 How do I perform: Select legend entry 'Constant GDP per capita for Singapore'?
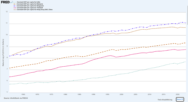pos(30,6)
